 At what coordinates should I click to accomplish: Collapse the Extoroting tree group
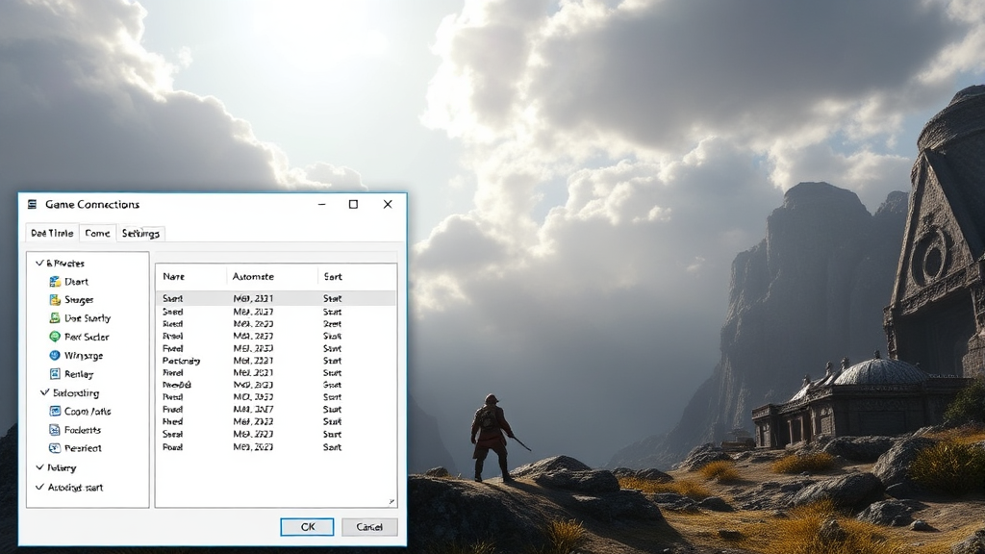44,392
